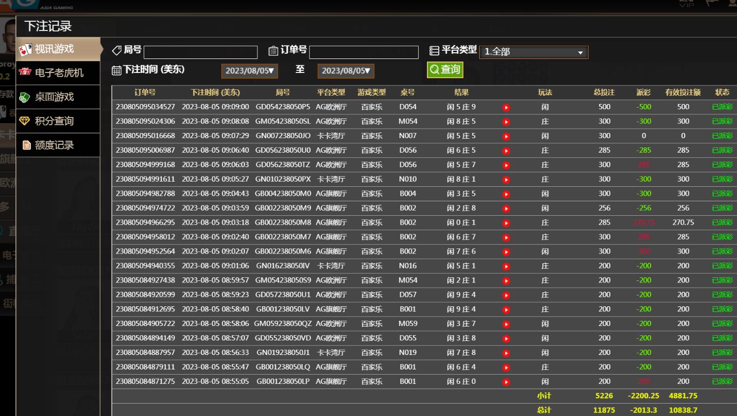The width and height of the screenshot is (737, 416).
Task: Play video replay for order 230805094999168
Action: 506,166
